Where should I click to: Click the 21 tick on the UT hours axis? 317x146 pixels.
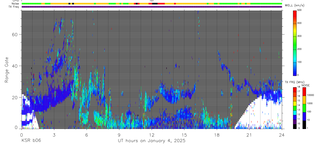[249, 135]
